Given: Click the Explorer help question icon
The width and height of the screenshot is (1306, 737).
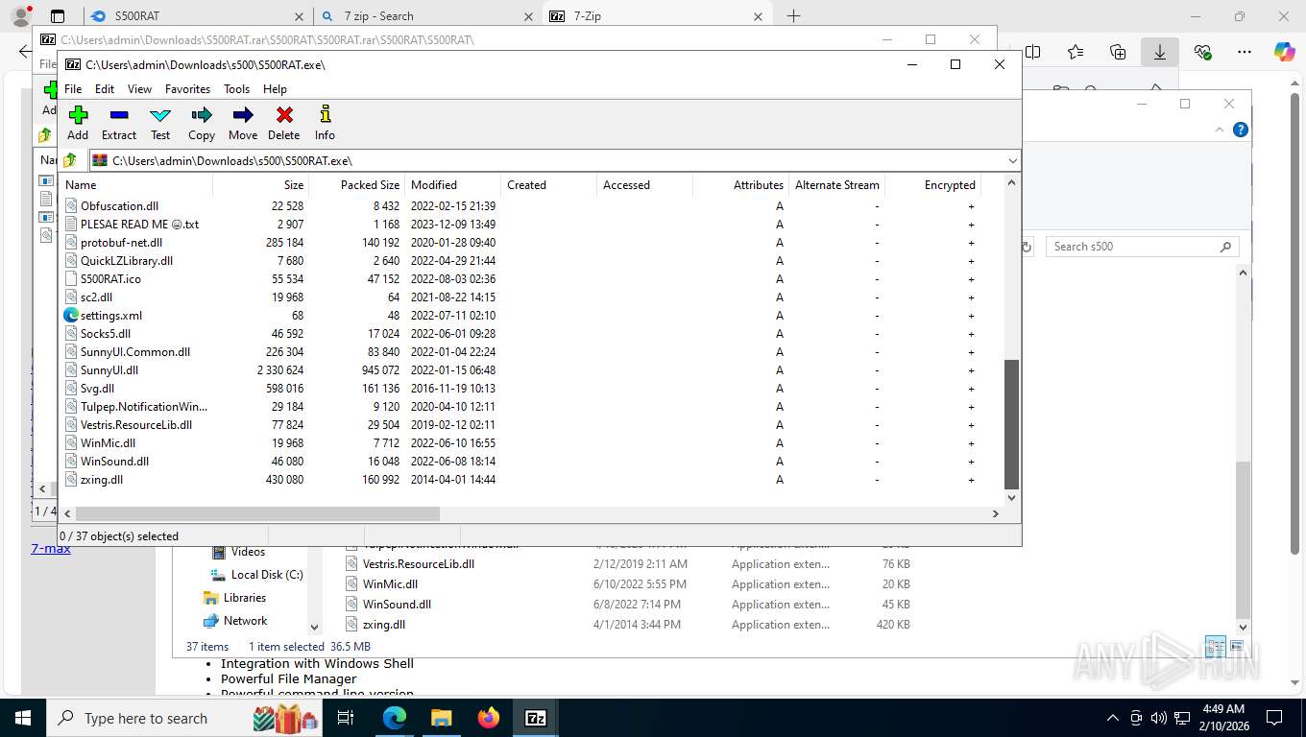Looking at the screenshot, I should 1241,130.
